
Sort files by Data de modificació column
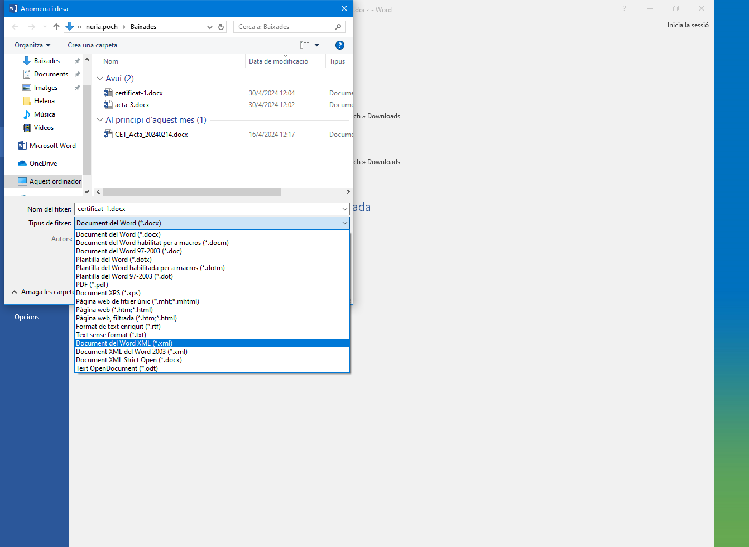278,61
